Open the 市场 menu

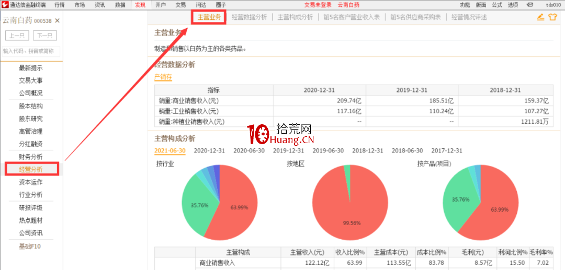click(x=80, y=5)
